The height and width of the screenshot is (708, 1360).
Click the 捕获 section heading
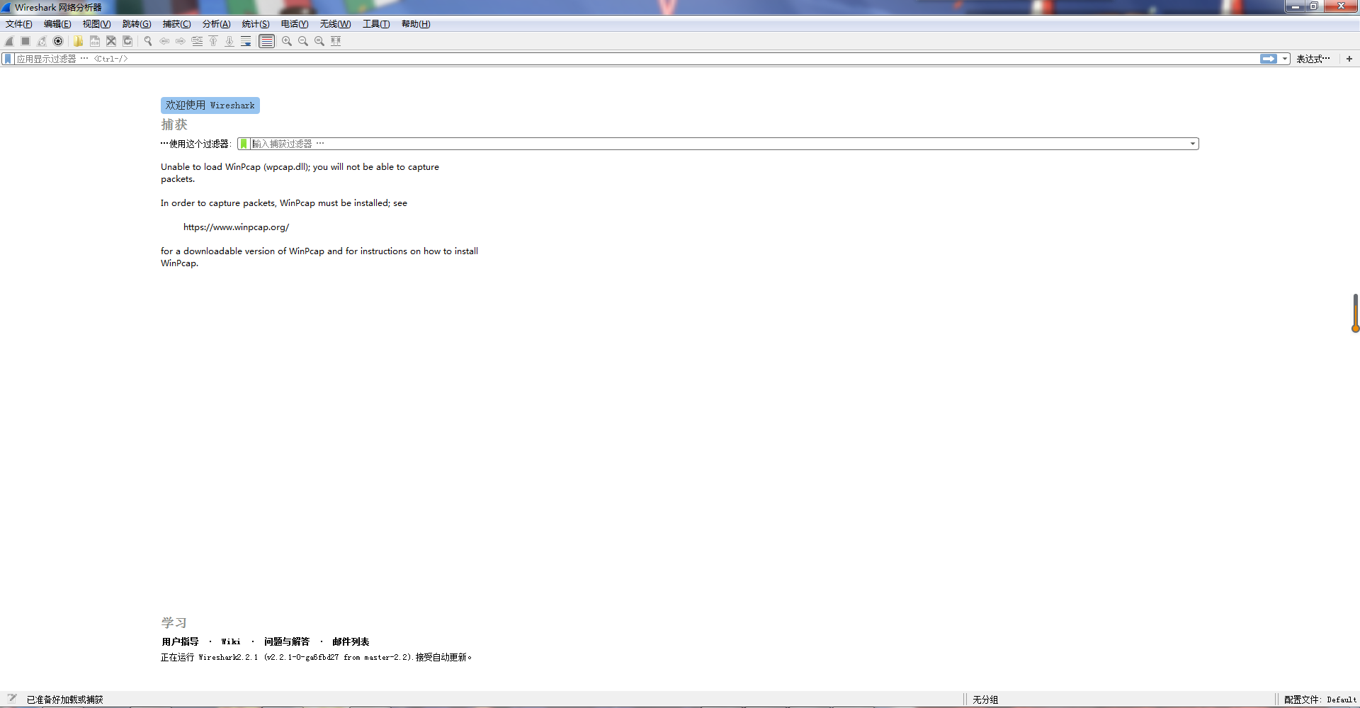point(174,125)
